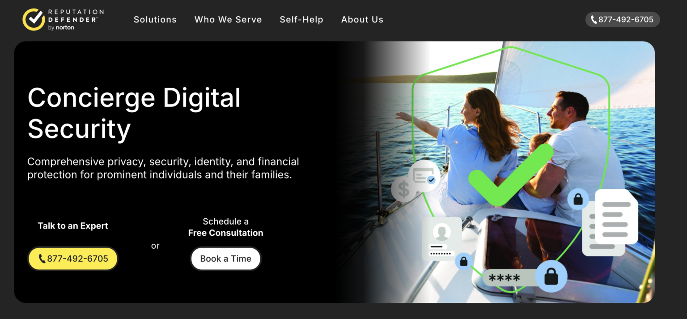This screenshot has height=319, width=687.
Task: Expand the Self-Help menu
Action: point(301,20)
